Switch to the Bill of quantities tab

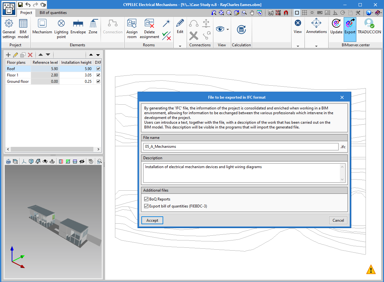53,13
